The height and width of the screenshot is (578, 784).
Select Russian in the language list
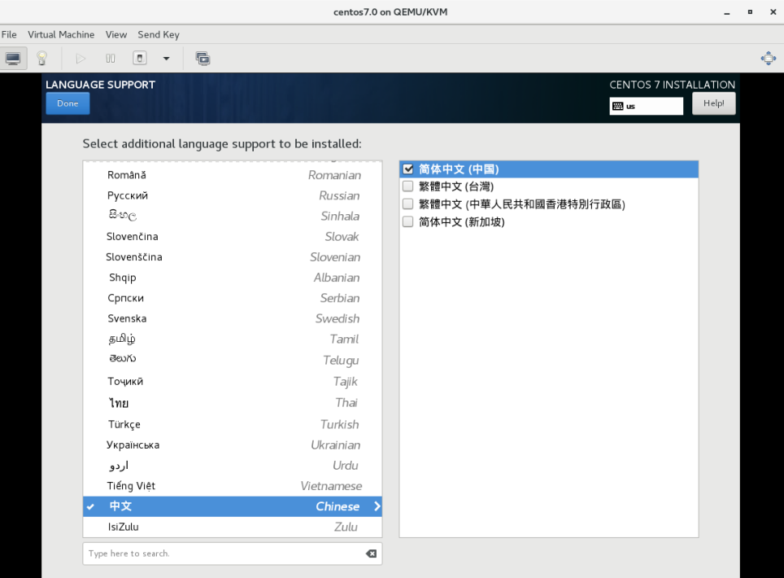(x=233, y=195)
